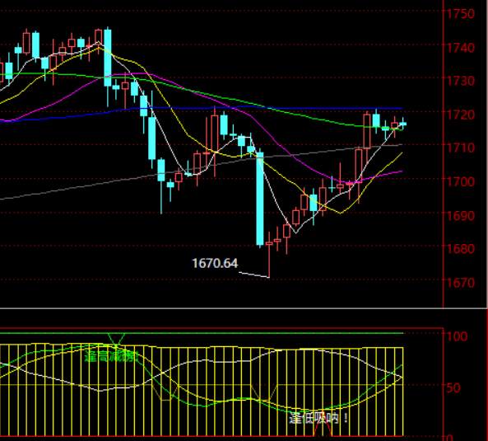Click the white 逢低吸纳 buy signal text

point(318,418)
